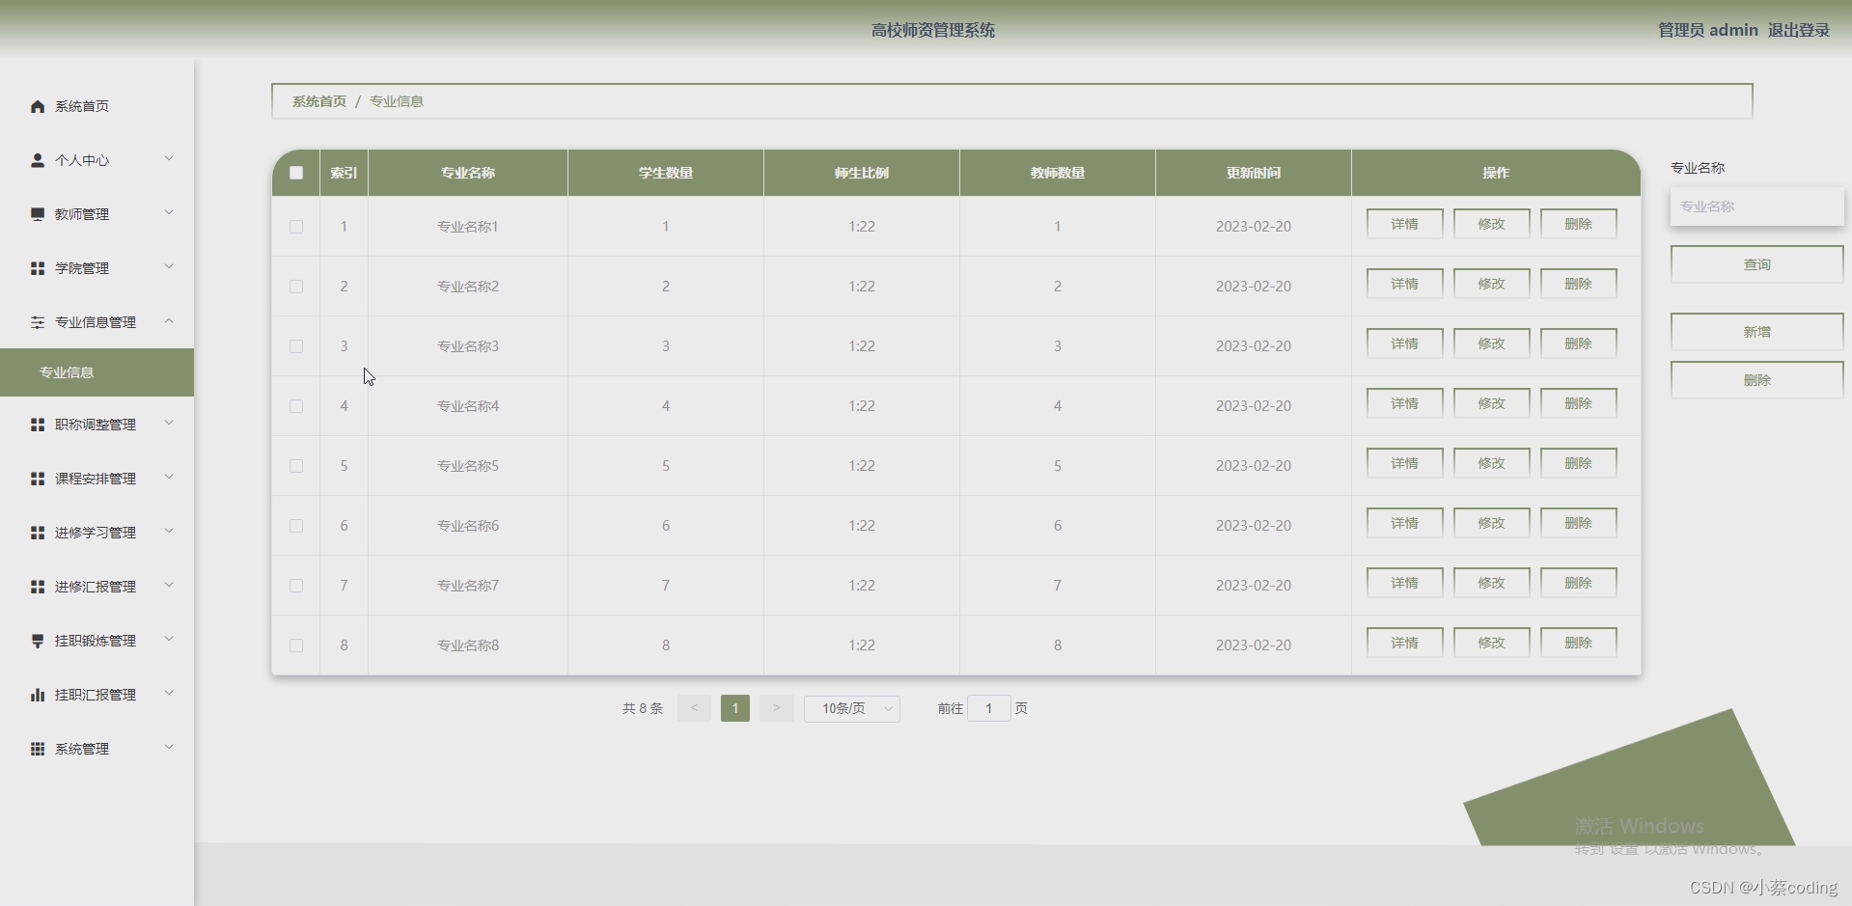Click the 专业名称6 cell
Image resolution: width=1852 pixels, height=906 pixels.
(468, 526)
